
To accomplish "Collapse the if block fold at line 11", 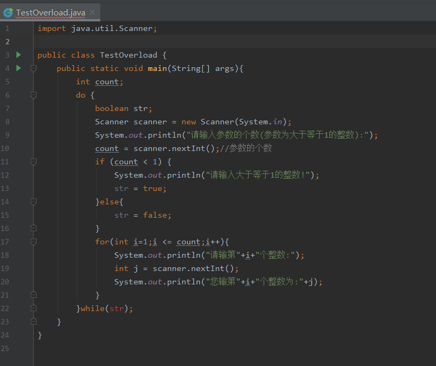I will pos(34,162).
